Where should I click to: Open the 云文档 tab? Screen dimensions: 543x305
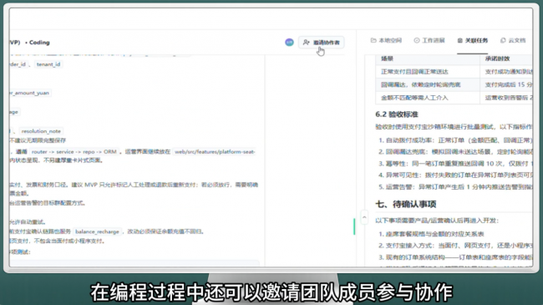pyautogui.click(x=513, y=41)
